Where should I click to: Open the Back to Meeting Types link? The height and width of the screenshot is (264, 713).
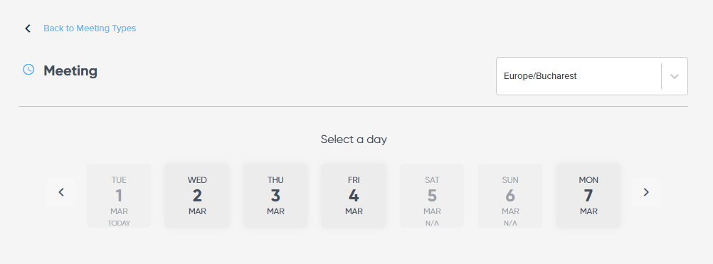tap(90, 28)
